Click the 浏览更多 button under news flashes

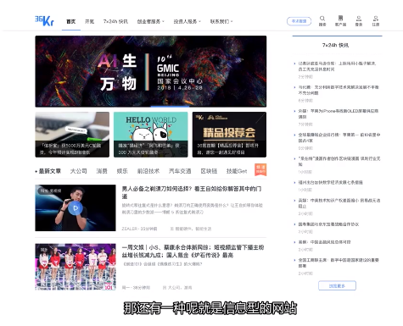337,285
